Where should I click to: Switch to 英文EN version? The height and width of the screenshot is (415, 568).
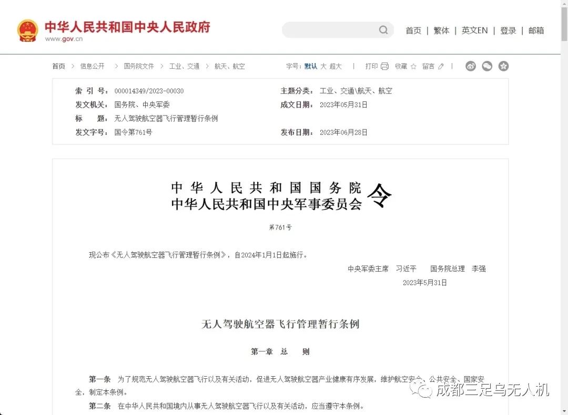pos(474,30)
